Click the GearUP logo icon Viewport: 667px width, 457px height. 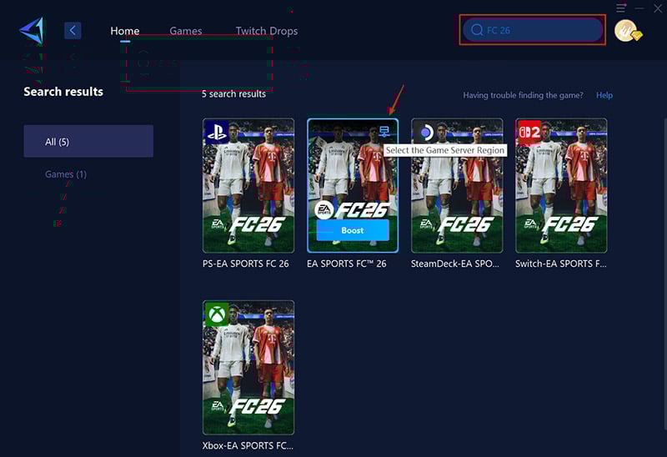(32, 30)
